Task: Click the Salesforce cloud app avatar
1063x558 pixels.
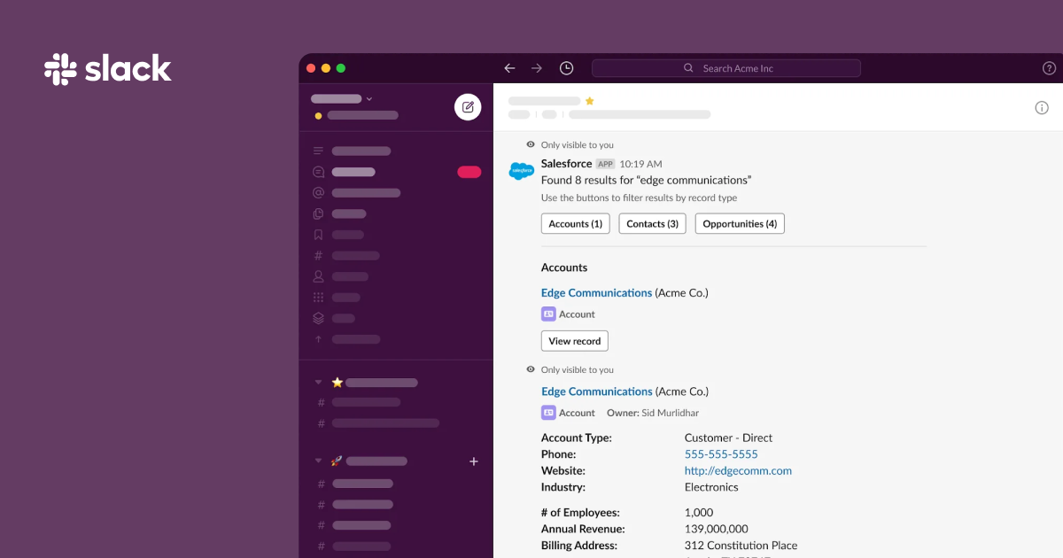Action: 521,170
